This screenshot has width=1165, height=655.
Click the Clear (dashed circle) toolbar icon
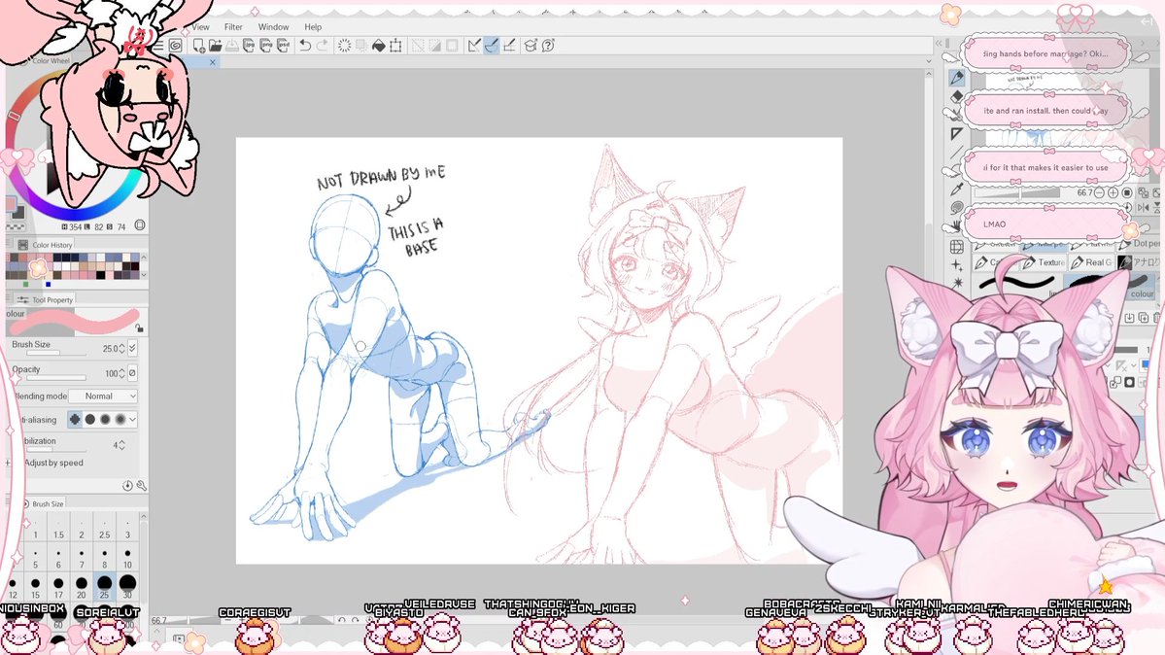[x=344, y=46]
